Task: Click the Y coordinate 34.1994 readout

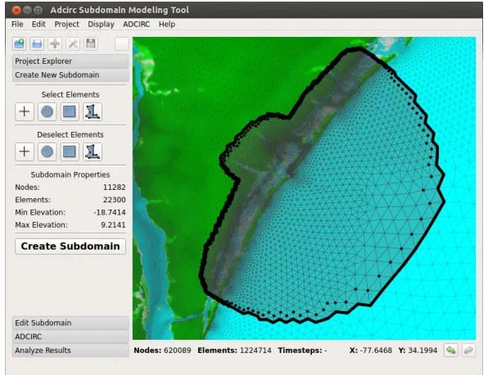Action: [418, 350]
